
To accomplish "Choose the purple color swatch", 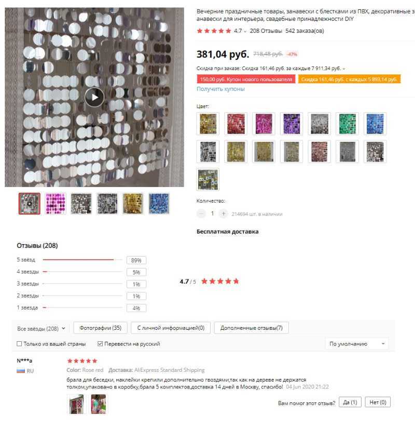I will point(292,124).
